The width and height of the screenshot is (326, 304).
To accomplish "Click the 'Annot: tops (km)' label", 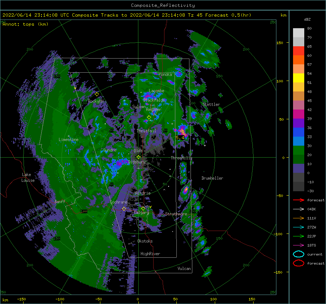I will (x=25, y=24).
